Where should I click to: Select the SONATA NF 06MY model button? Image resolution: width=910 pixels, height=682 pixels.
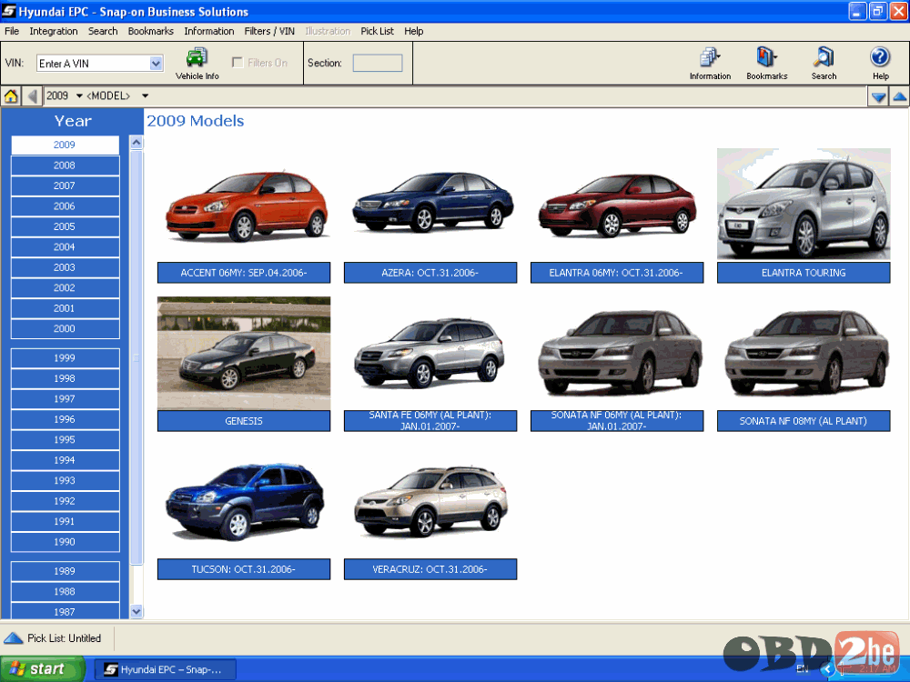pos(616,421)
